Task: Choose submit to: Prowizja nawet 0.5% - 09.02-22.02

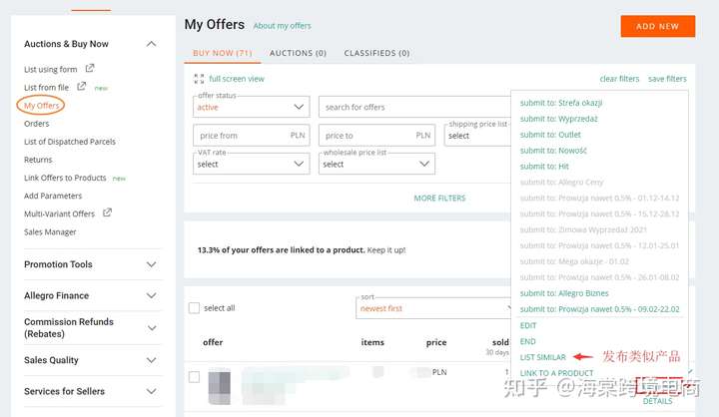Action: click(600, 309)
